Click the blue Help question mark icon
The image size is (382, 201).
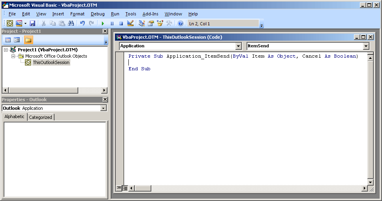coord(180,23)
